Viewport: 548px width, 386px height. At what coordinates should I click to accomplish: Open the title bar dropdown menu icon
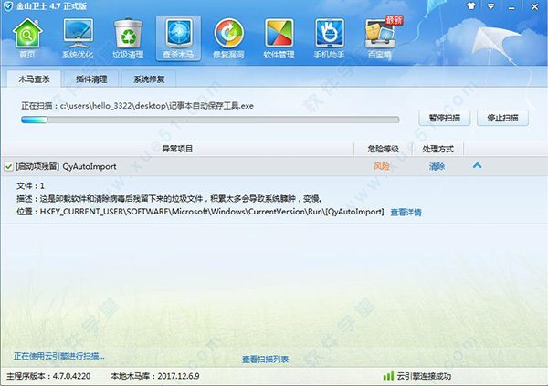491,6
